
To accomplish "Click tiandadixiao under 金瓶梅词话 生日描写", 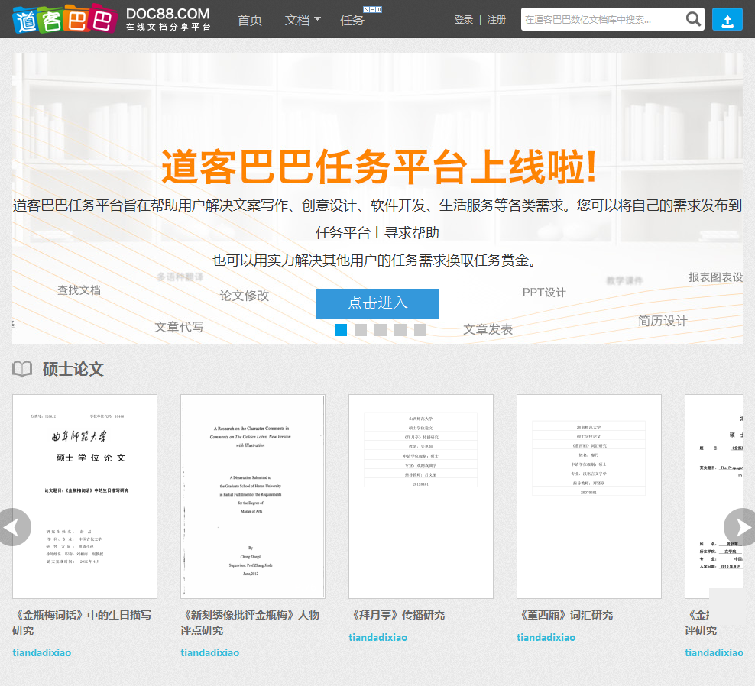I will click(42, 653).
